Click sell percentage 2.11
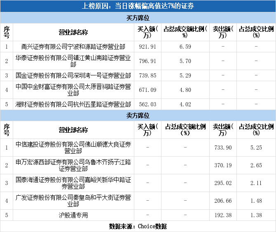 (x=256, y=183)
